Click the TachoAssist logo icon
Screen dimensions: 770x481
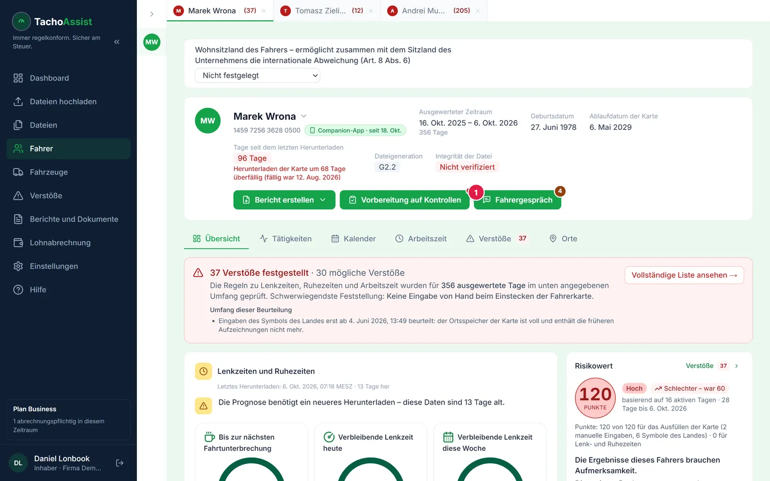pyautogui.click(x=21, y=21)
